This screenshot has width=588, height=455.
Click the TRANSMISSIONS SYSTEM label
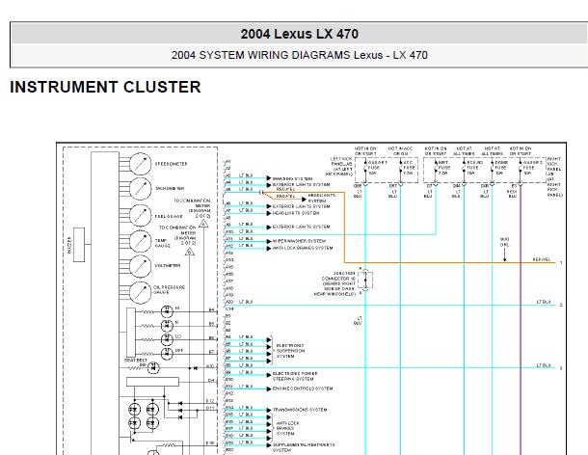pos(300,410)
